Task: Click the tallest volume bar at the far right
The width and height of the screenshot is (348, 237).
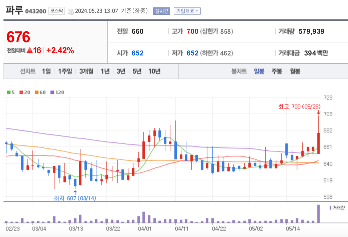Action: [319, 214]
